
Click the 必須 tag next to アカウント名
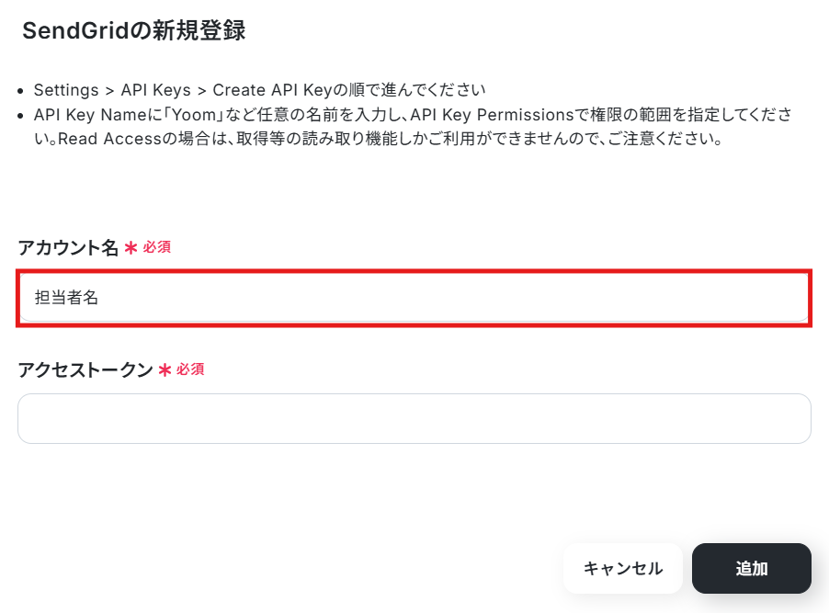(156, 247)
